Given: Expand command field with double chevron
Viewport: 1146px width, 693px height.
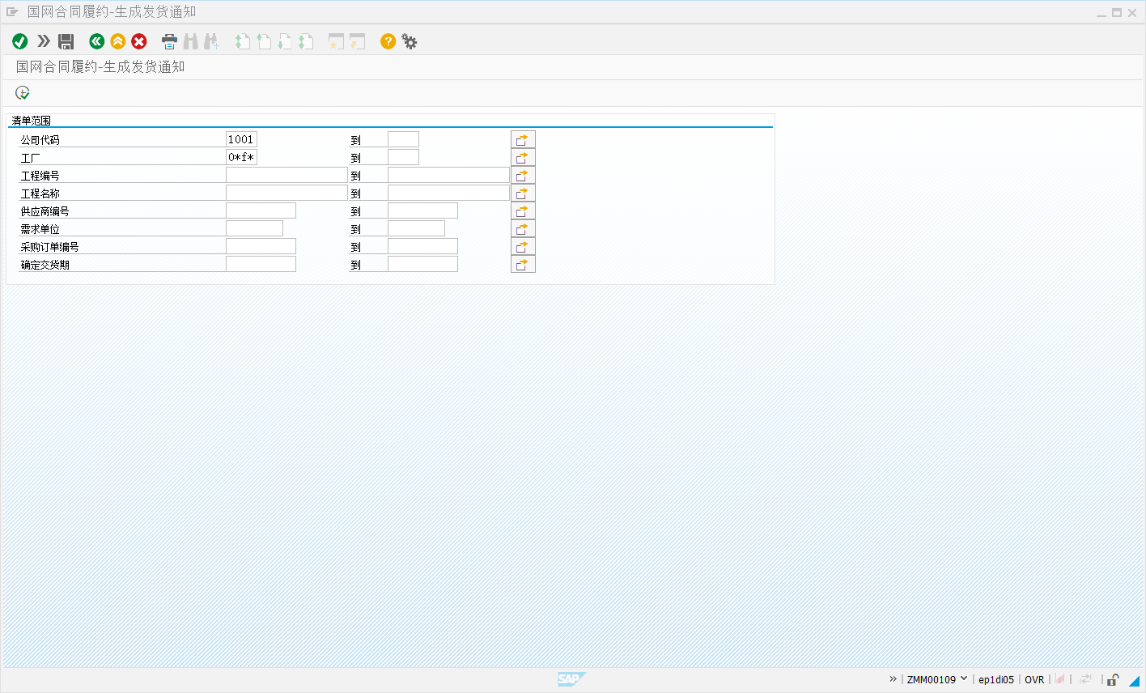Looking at the screenshot, I should pos(44,41).
